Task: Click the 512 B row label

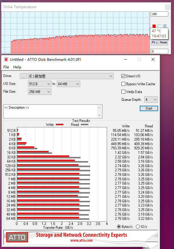Action: pyautogui.click(x=11, y=131)
